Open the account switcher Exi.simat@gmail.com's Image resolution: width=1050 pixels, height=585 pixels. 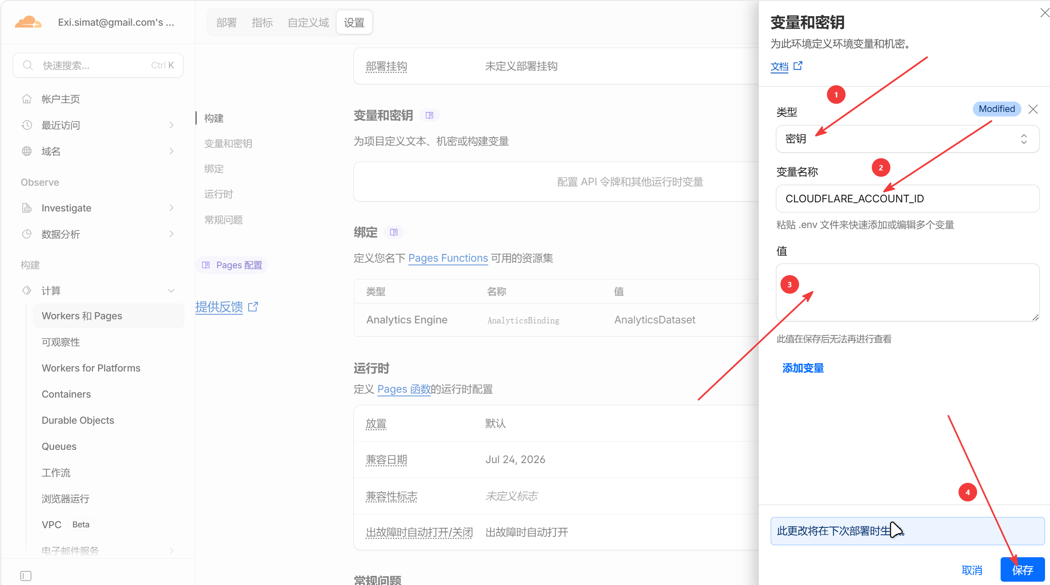click(116, 22)
